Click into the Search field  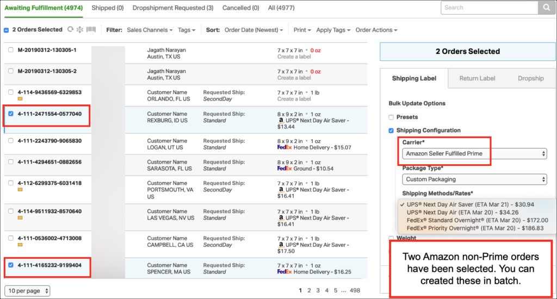coord(490,8)
